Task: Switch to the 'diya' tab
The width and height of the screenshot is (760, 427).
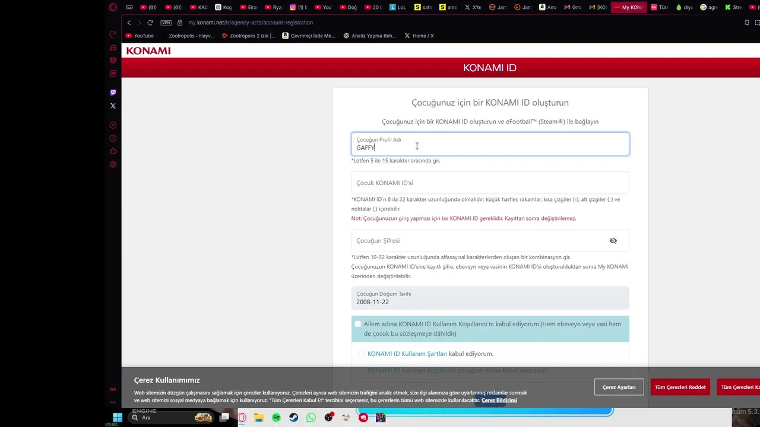Action: (x=685, y=7)
